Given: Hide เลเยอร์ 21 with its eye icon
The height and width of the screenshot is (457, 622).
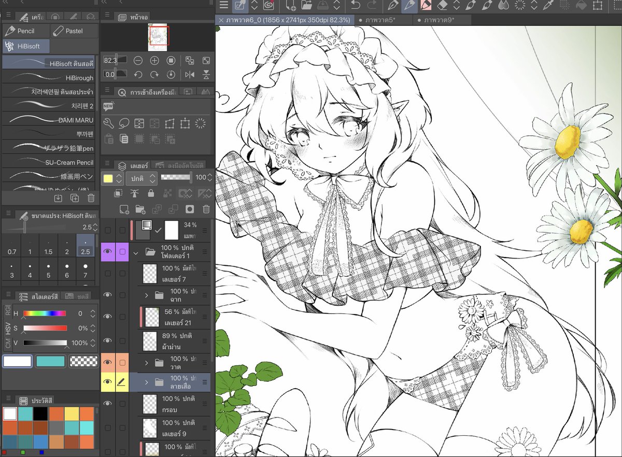Looking at the screenshot, I should [107, 316].
